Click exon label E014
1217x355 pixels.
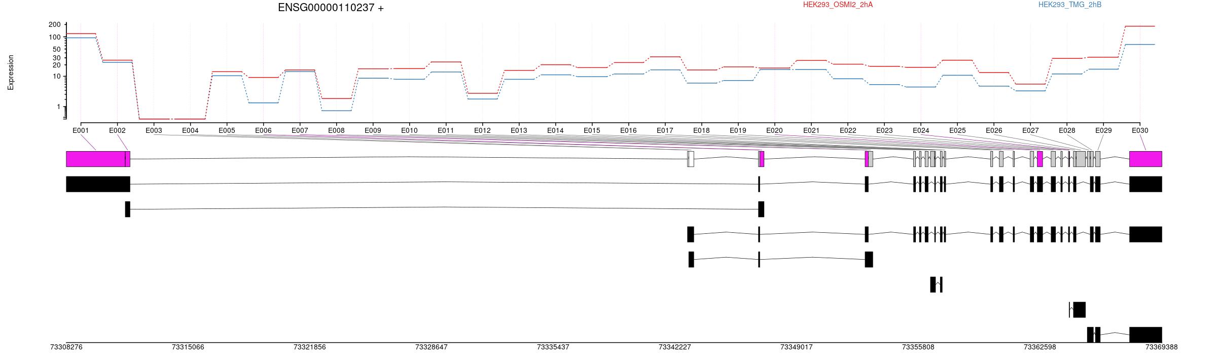click(x=555, y=130)
